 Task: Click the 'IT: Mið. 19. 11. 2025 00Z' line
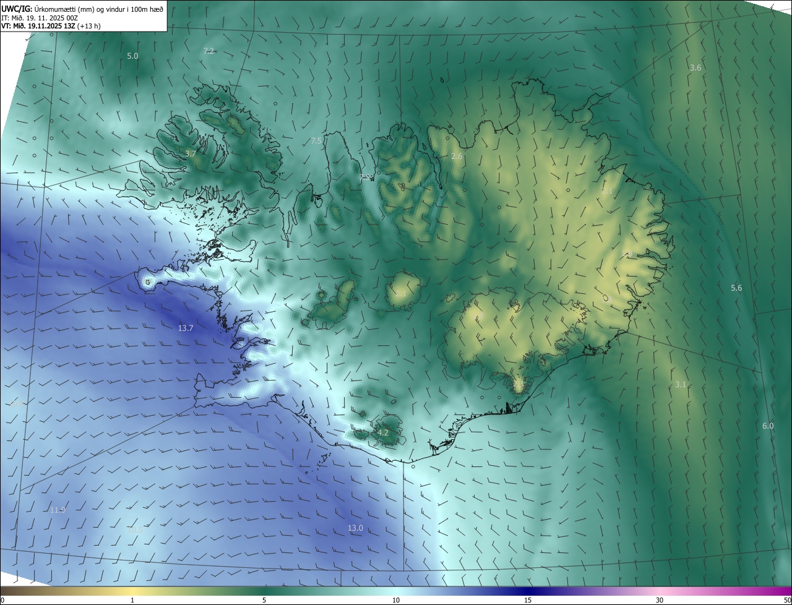coord(39,17)
